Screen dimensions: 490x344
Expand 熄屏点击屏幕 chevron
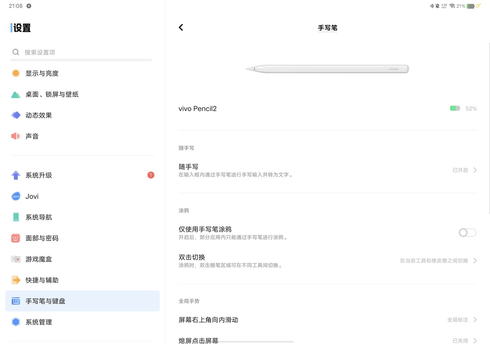[475, 341]
